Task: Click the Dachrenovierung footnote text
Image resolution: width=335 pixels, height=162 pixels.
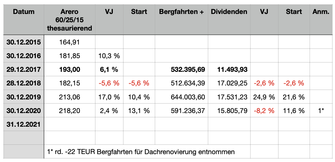Action: (141, 152)
